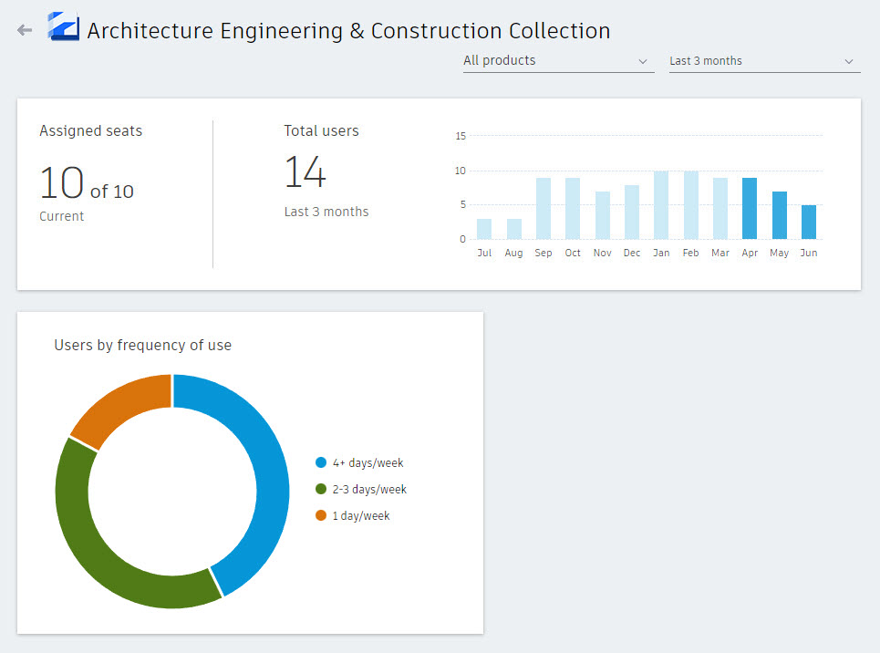Click the Feb bar in chart
Image resolution: width=880 pixels, height=653 pixels.
pos(691,205)
